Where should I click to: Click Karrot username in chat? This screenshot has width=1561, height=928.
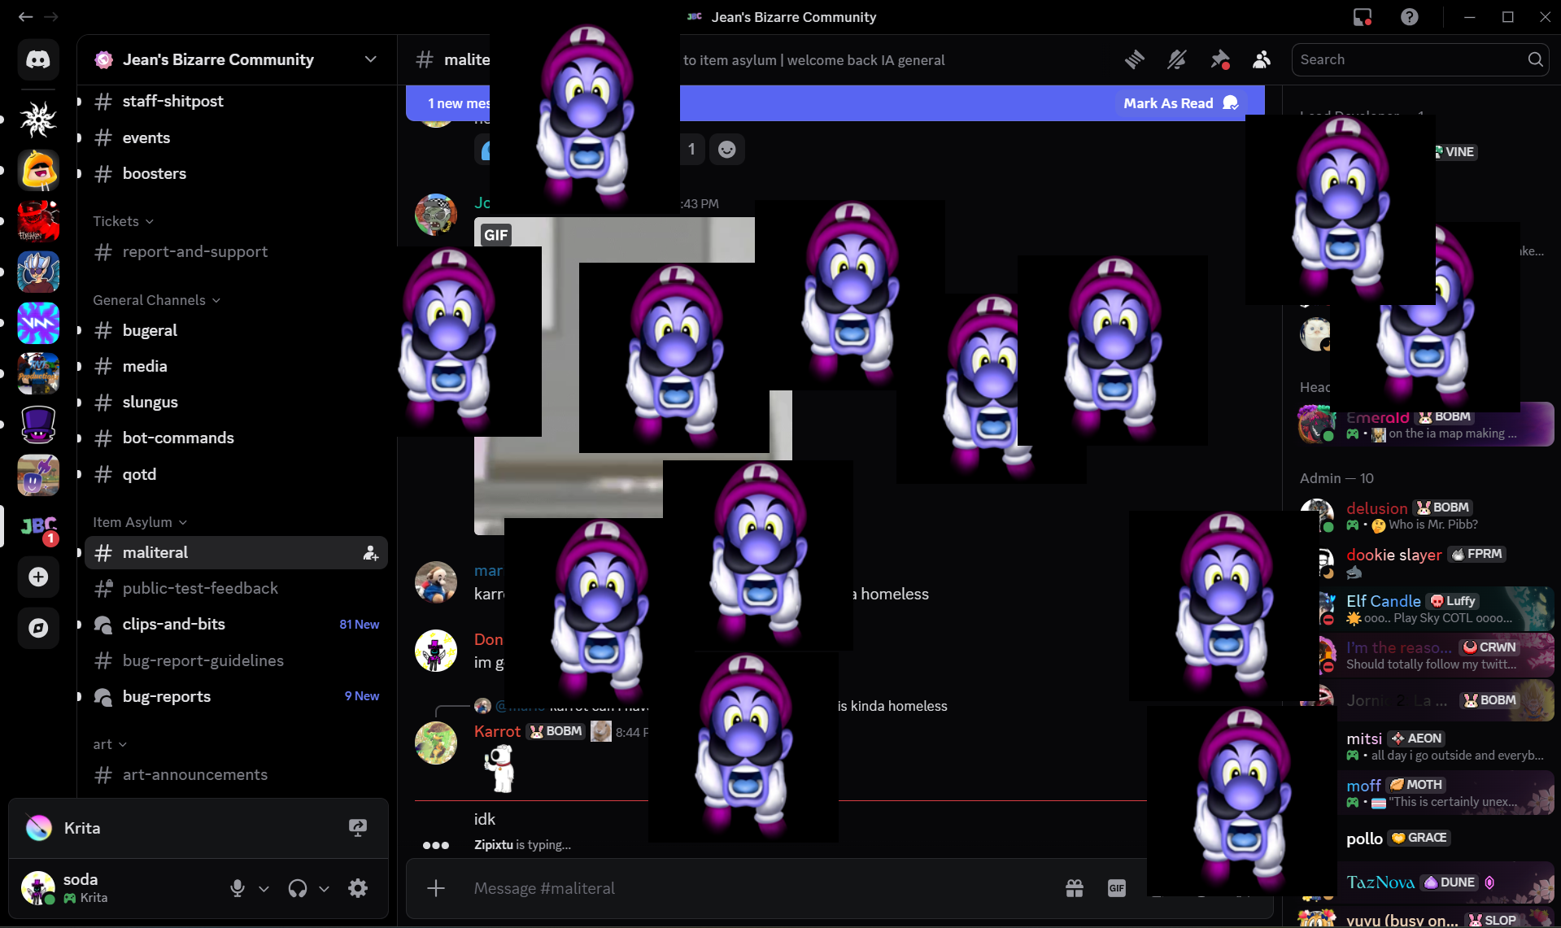[497, 731]
